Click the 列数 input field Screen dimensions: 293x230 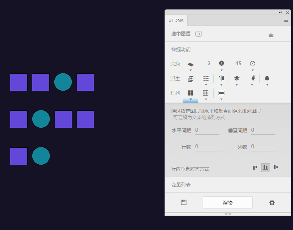pyautogui.click(x=263, y=147)
